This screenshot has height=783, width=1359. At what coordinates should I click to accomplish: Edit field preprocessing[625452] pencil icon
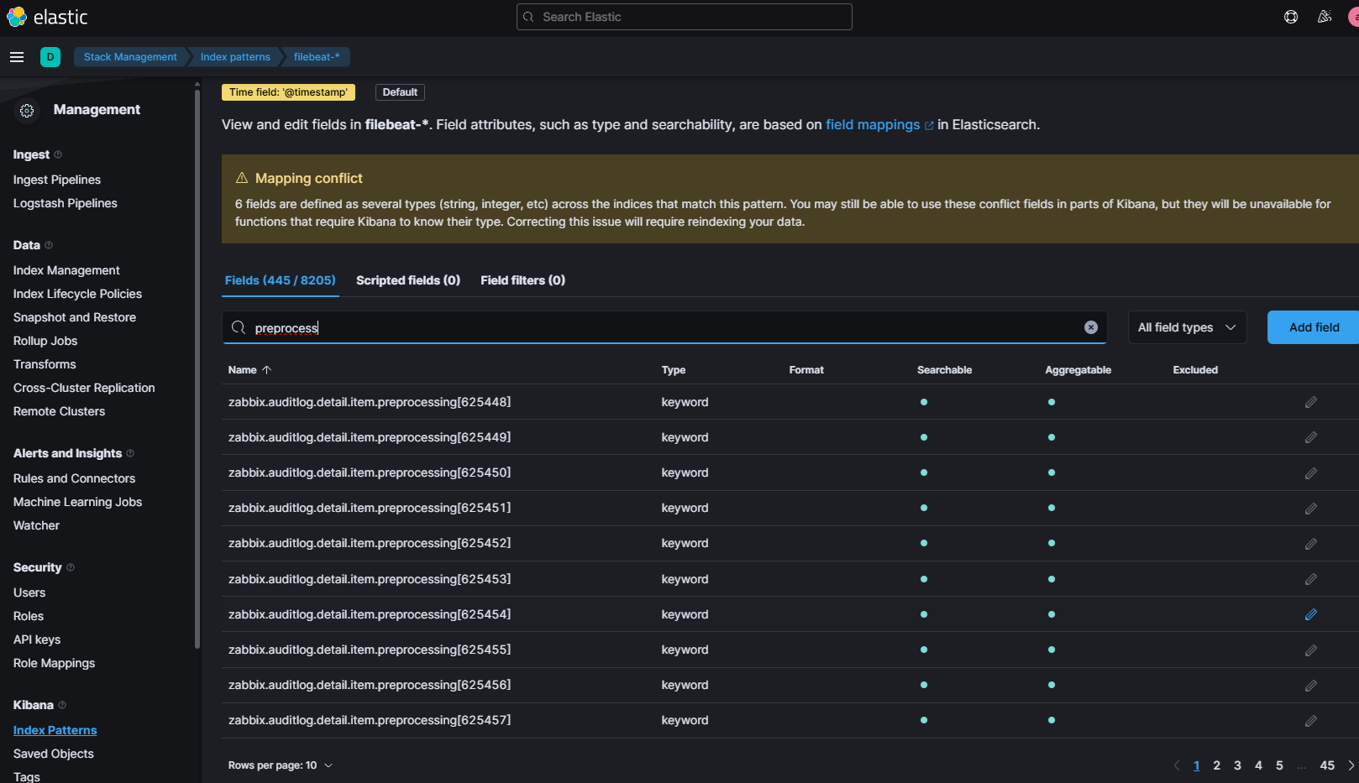(1311, 544)
